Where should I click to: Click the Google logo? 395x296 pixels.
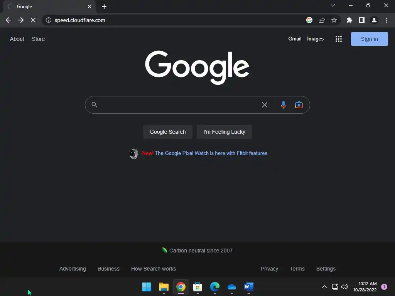tap(197, 67)
